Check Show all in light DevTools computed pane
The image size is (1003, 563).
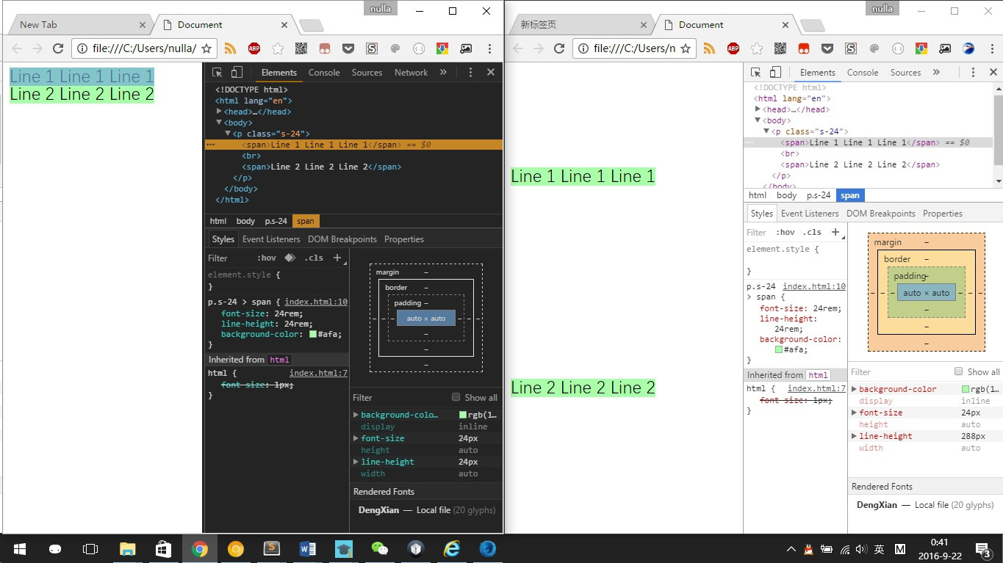point(958,371)
